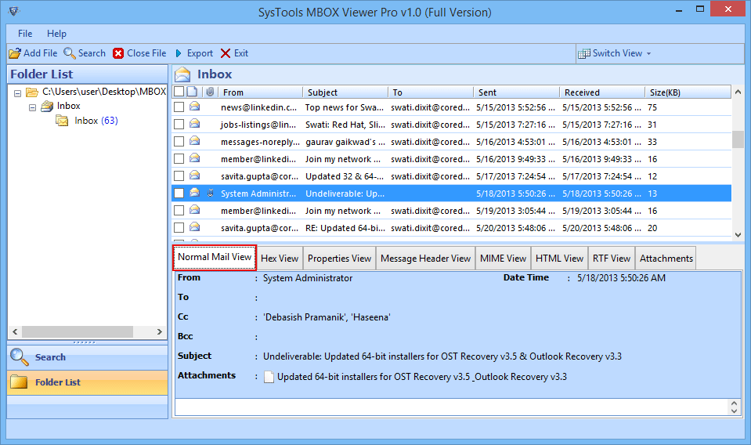
Task: Click envelope icon of savita.gupta 5/20 row
Action: click(194, 227)
